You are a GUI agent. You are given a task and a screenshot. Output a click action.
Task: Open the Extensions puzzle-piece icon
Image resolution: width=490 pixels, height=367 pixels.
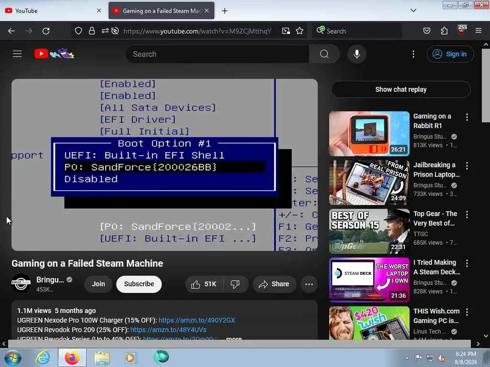click(444, 31)
